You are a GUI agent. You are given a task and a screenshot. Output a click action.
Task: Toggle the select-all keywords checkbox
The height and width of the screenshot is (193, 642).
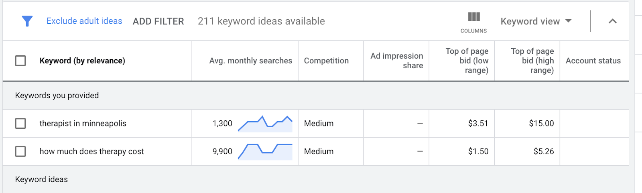(20, 61)
